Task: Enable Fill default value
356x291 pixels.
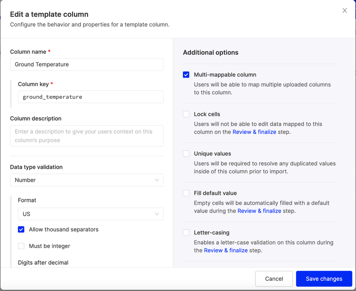Action: (186, 193)
